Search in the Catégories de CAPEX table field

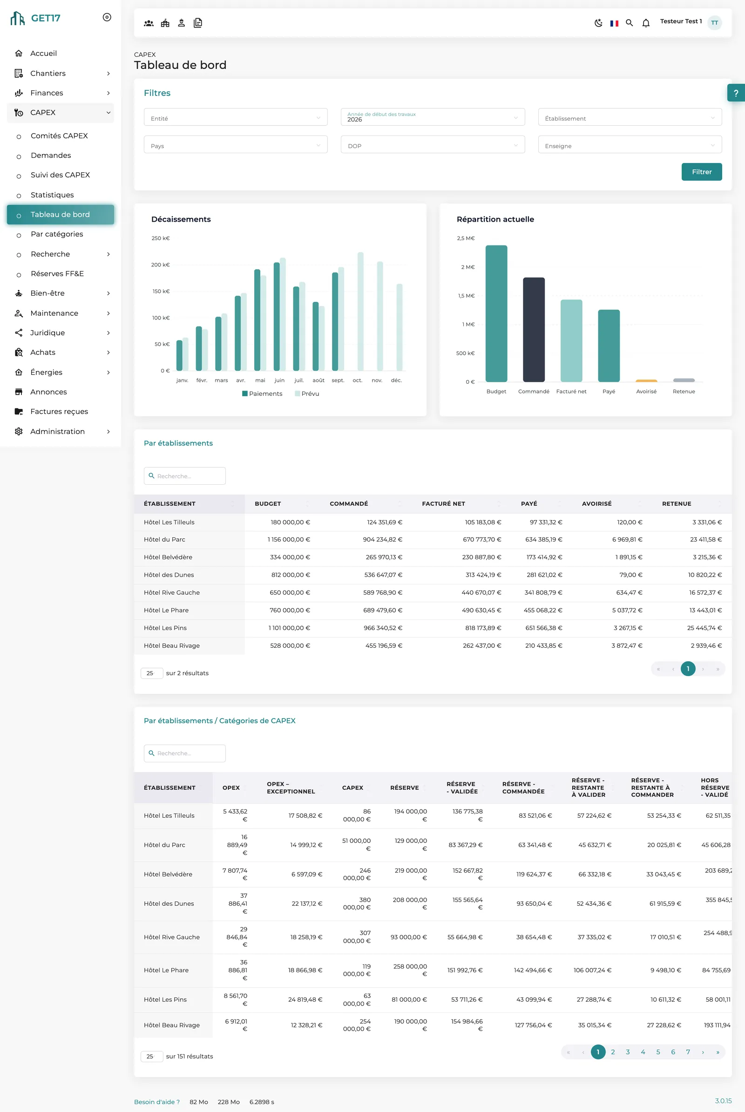click(x=184, y=753)
